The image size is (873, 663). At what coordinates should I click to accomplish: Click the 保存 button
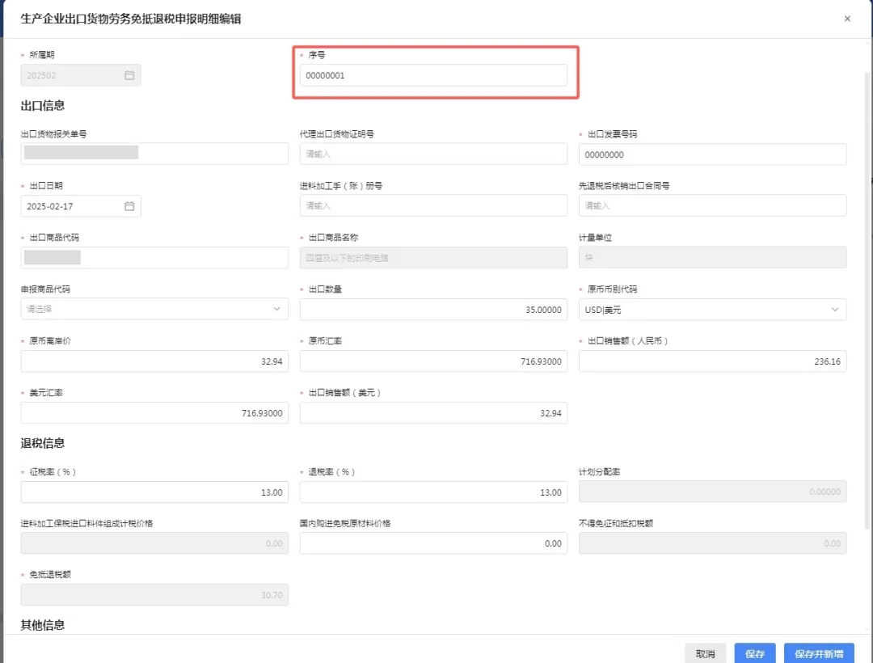(754, 653)
